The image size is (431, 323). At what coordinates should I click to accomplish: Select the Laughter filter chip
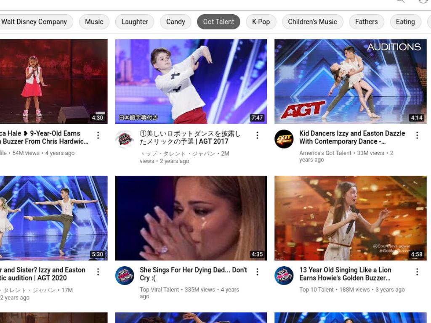tap(135, 22)
